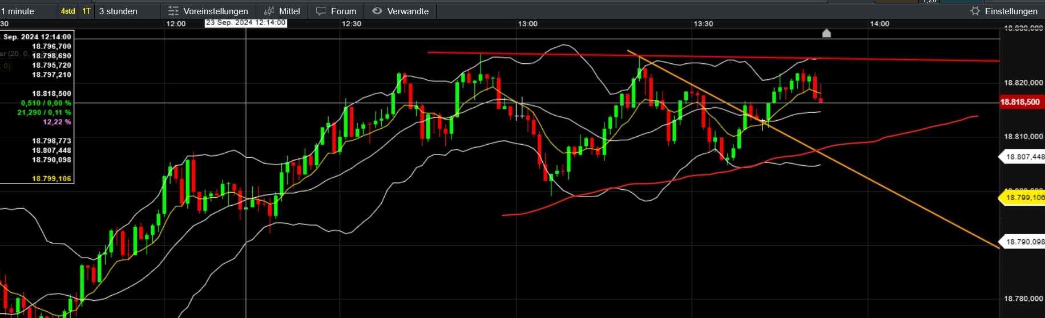1045x318 pixels.
Task: Click the 18.807,448 price axis tag
Action: [x=1023, y=157]
